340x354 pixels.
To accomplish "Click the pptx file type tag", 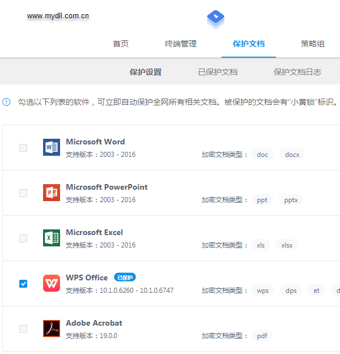I will click(291, 200).
